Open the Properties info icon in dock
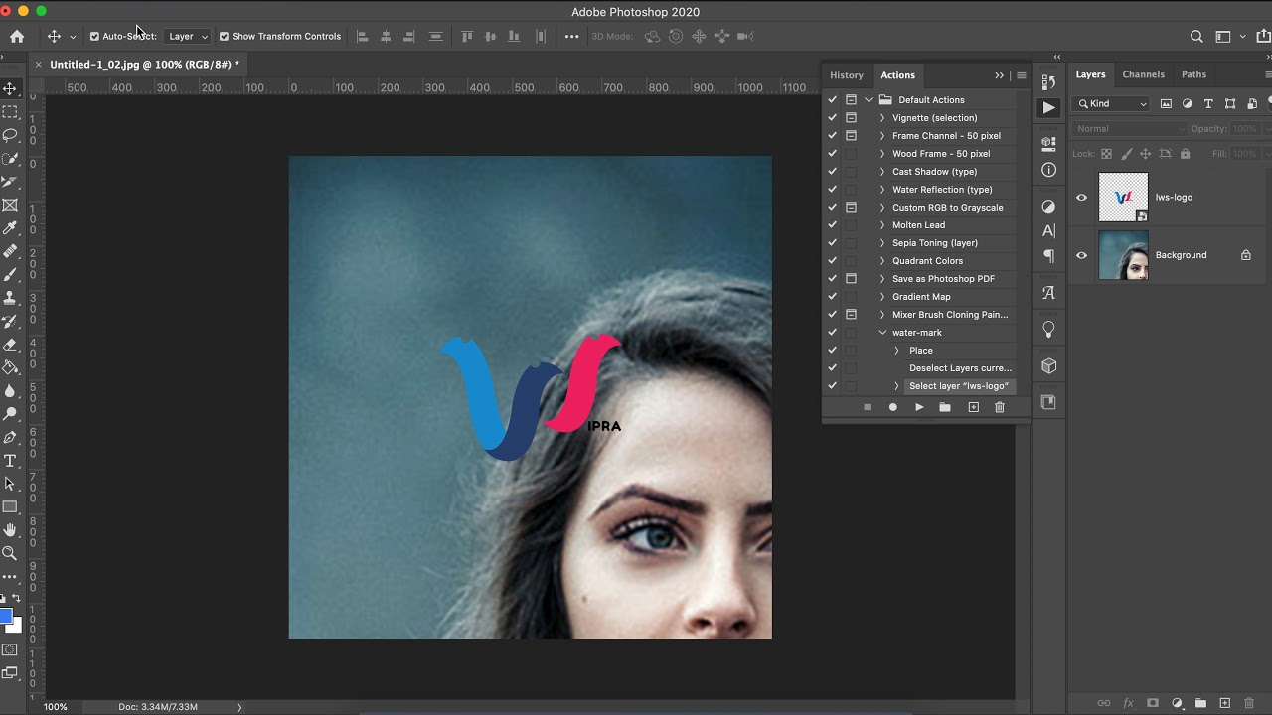The width and height of the screenshot is (1272, 715). pyautogui.click(x=1048, y=170)
